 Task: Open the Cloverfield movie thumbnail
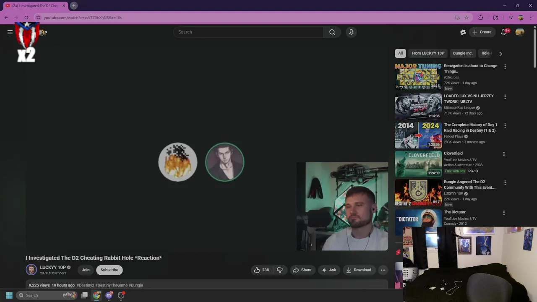(x=418, y=164)
